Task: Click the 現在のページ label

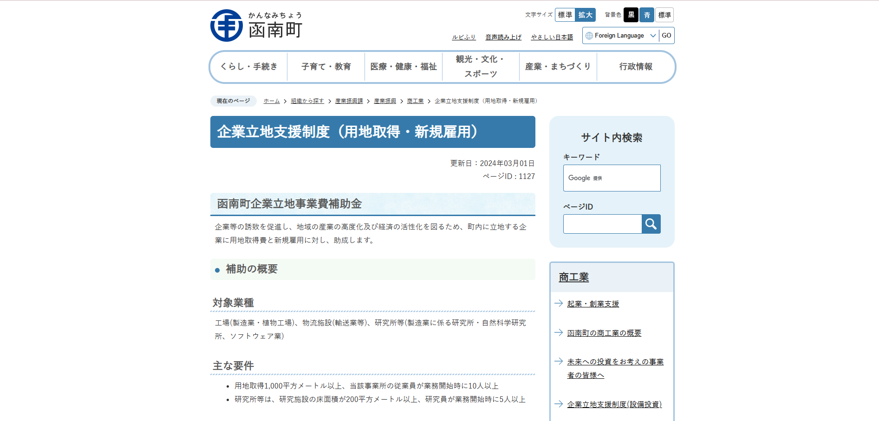Action: pyautogui.click(x=233, y=101)
